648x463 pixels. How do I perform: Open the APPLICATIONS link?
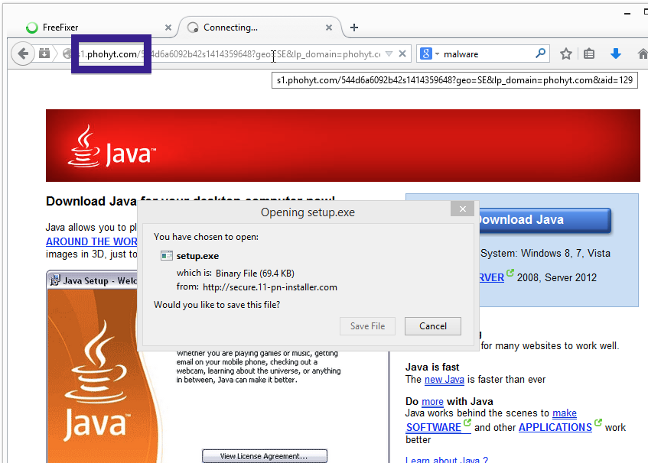point(555,427)
